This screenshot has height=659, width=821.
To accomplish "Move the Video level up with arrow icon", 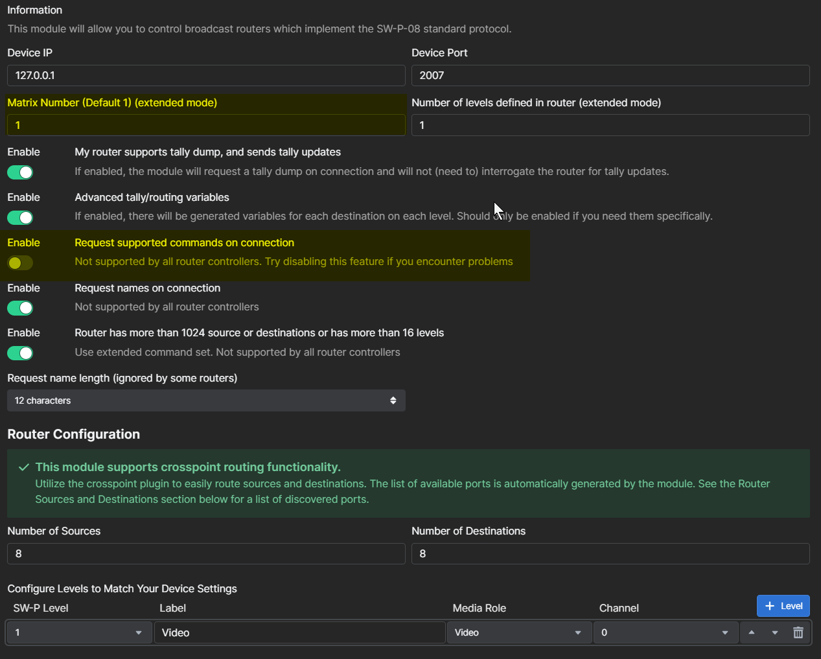I will (751, 632).
